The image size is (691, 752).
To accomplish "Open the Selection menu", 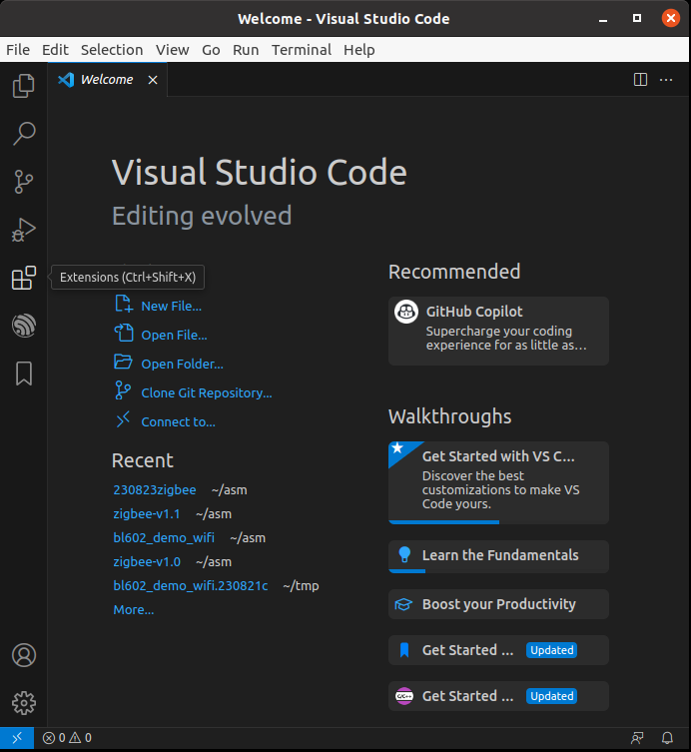I will [x=112, y=50].
